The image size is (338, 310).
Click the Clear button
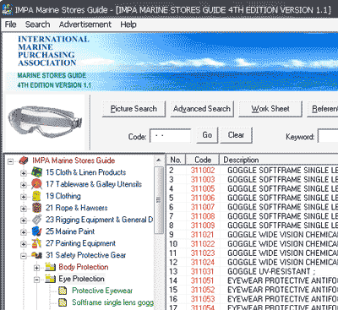pyautogui.click(x=236, y=135)
